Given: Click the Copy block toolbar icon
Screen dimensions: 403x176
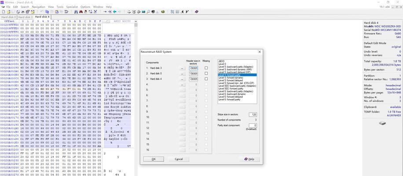Looking at the screenshot, I should tap(47, 11).
